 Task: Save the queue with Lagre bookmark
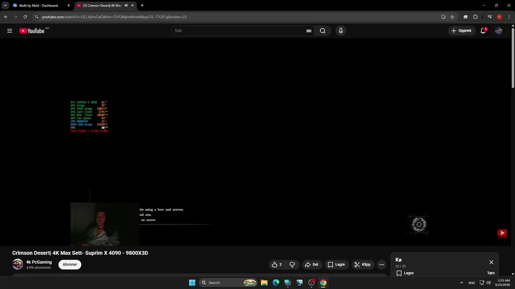click(x=405, y=273)
